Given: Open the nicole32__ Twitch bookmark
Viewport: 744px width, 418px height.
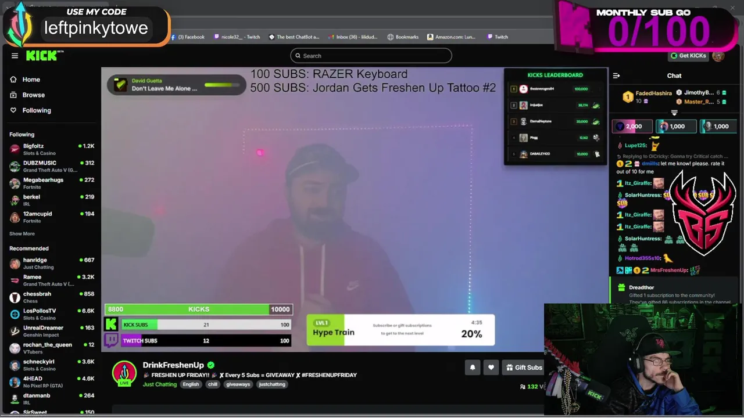Looking at the screenshot, I should [x=237, y=37].
